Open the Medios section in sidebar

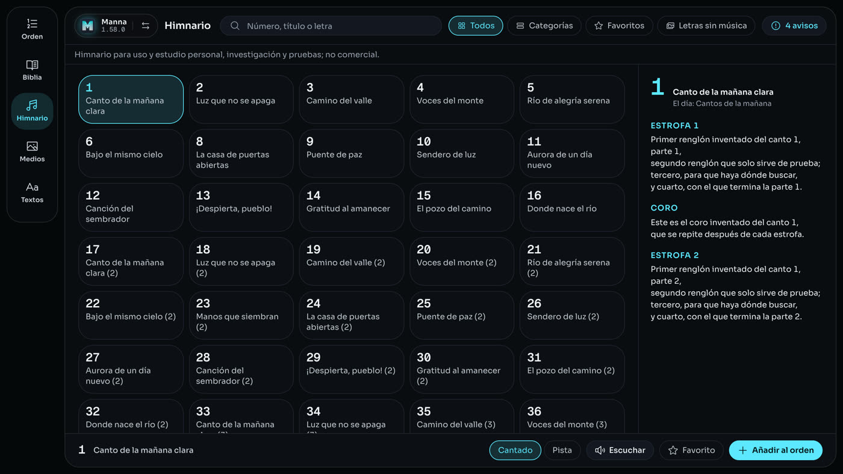(x=32, y=152)
